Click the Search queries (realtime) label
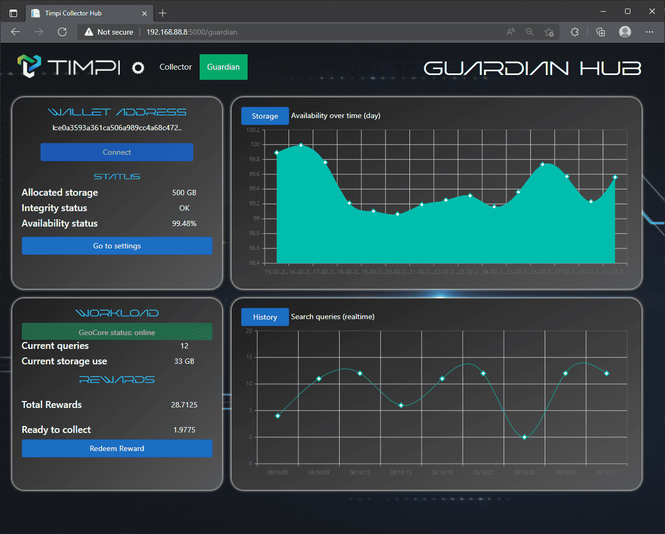The image size is (665, 534). 333,316
